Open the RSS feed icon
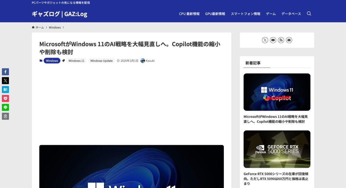 (281, 40)
